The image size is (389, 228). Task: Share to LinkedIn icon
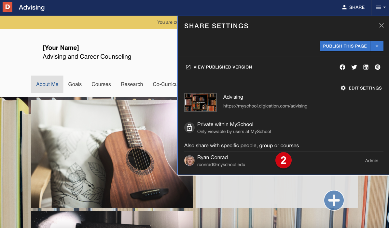pos(366,67)
